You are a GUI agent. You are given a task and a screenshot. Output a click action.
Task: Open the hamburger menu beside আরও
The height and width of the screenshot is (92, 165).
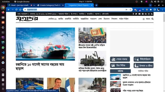click(x=144, y=19)
